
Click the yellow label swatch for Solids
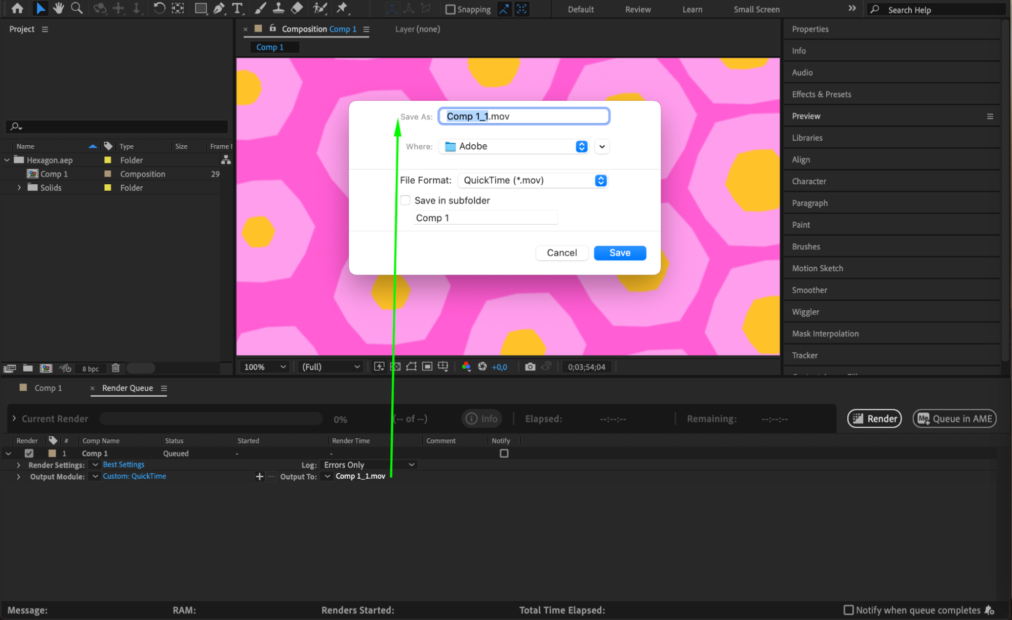[x=107, y=187]
